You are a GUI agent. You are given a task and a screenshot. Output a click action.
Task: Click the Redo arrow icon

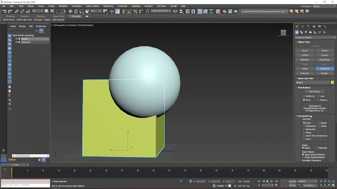tap(10, 12)
